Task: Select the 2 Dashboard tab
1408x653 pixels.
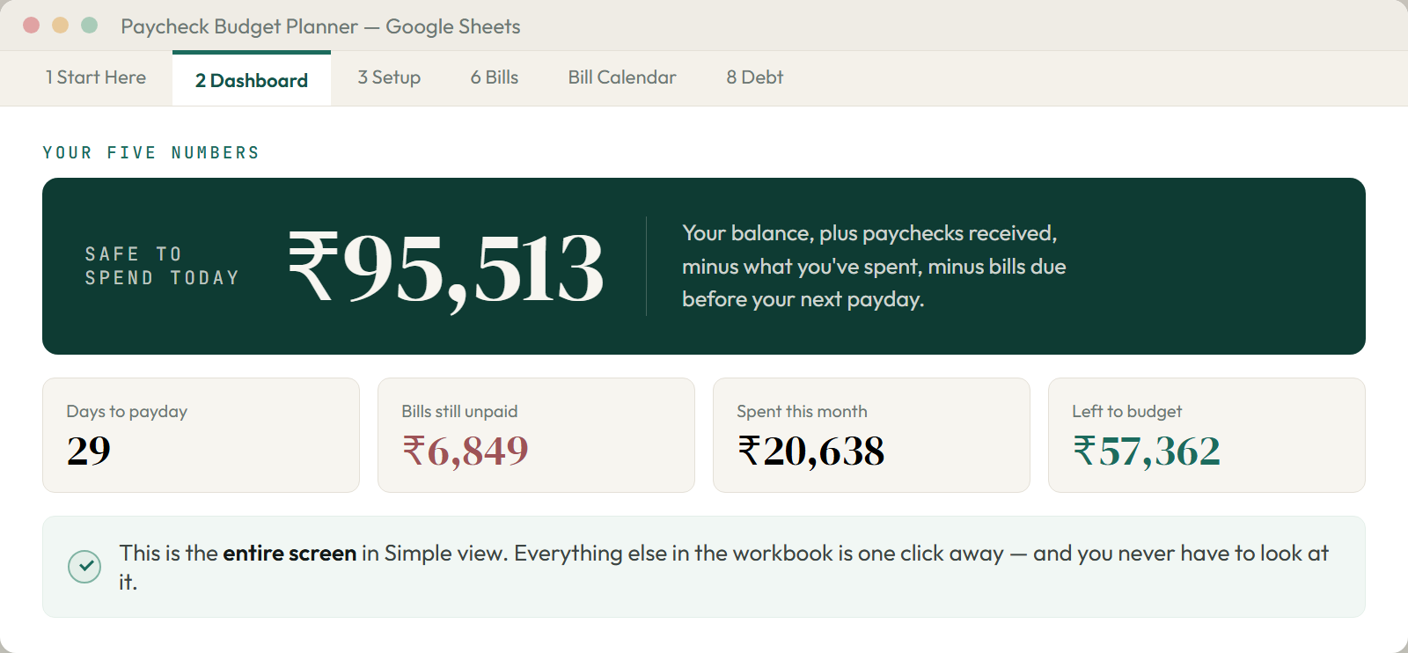Action: pyautogui.click(x=252, y=79)
